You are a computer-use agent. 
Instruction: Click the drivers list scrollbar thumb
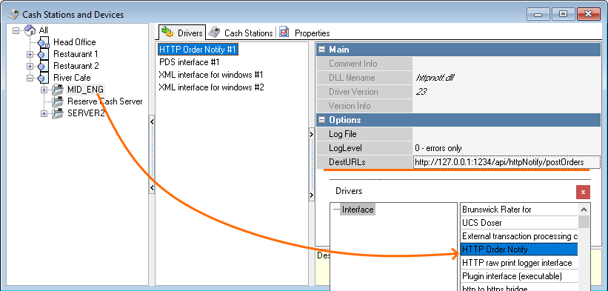click(x=584, y=222)
